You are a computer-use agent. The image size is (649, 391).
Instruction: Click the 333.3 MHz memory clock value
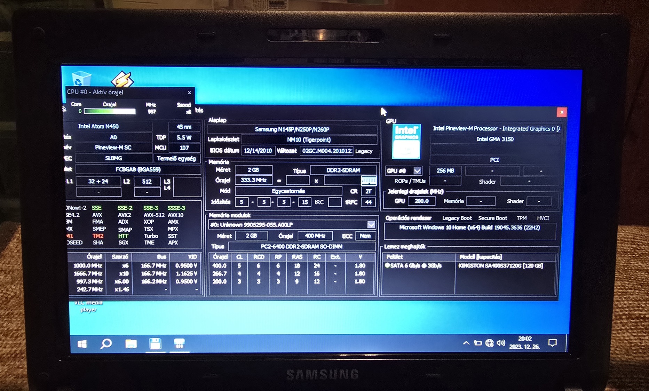254,180
